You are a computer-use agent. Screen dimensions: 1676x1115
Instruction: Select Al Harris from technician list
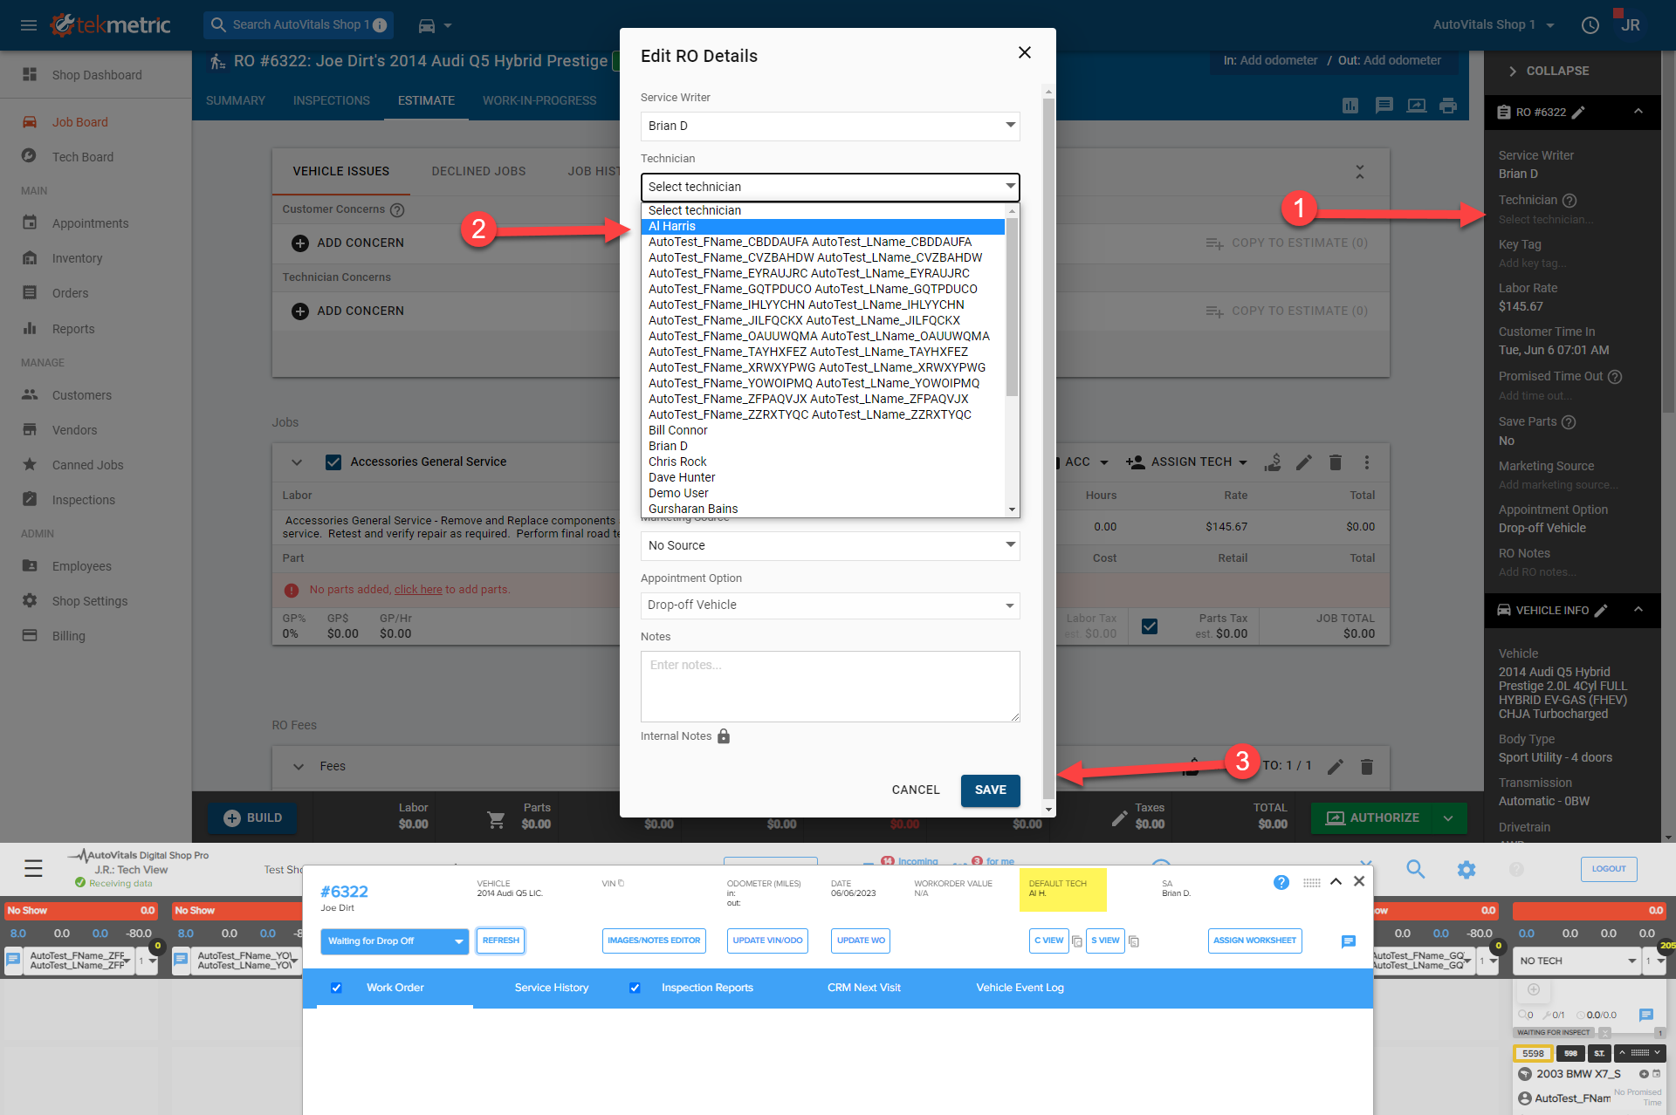(823, 227)
